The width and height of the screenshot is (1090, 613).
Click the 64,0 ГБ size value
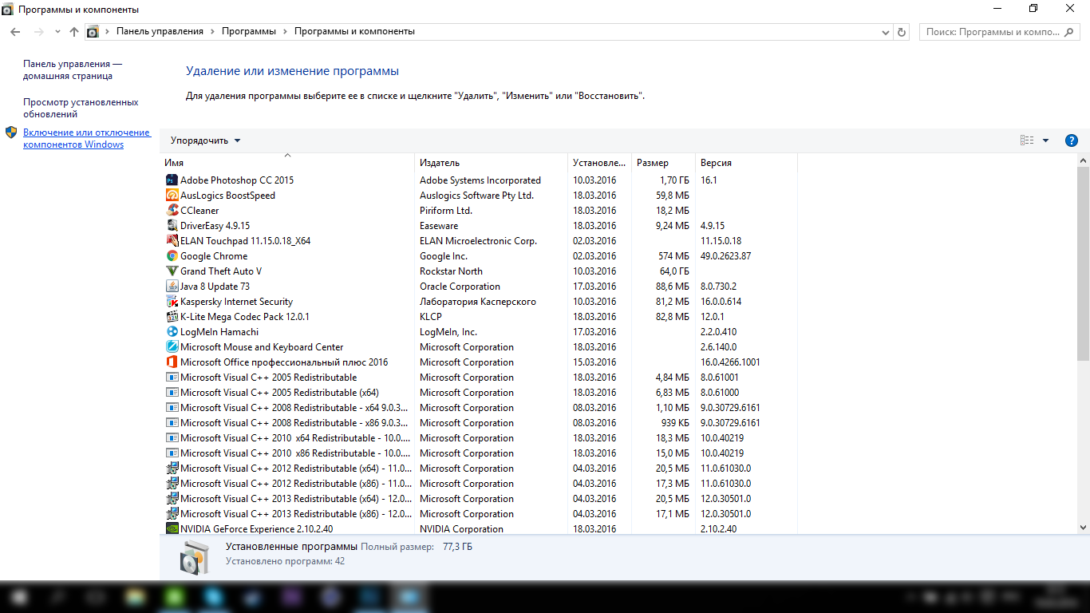click(x=673, y=271)
